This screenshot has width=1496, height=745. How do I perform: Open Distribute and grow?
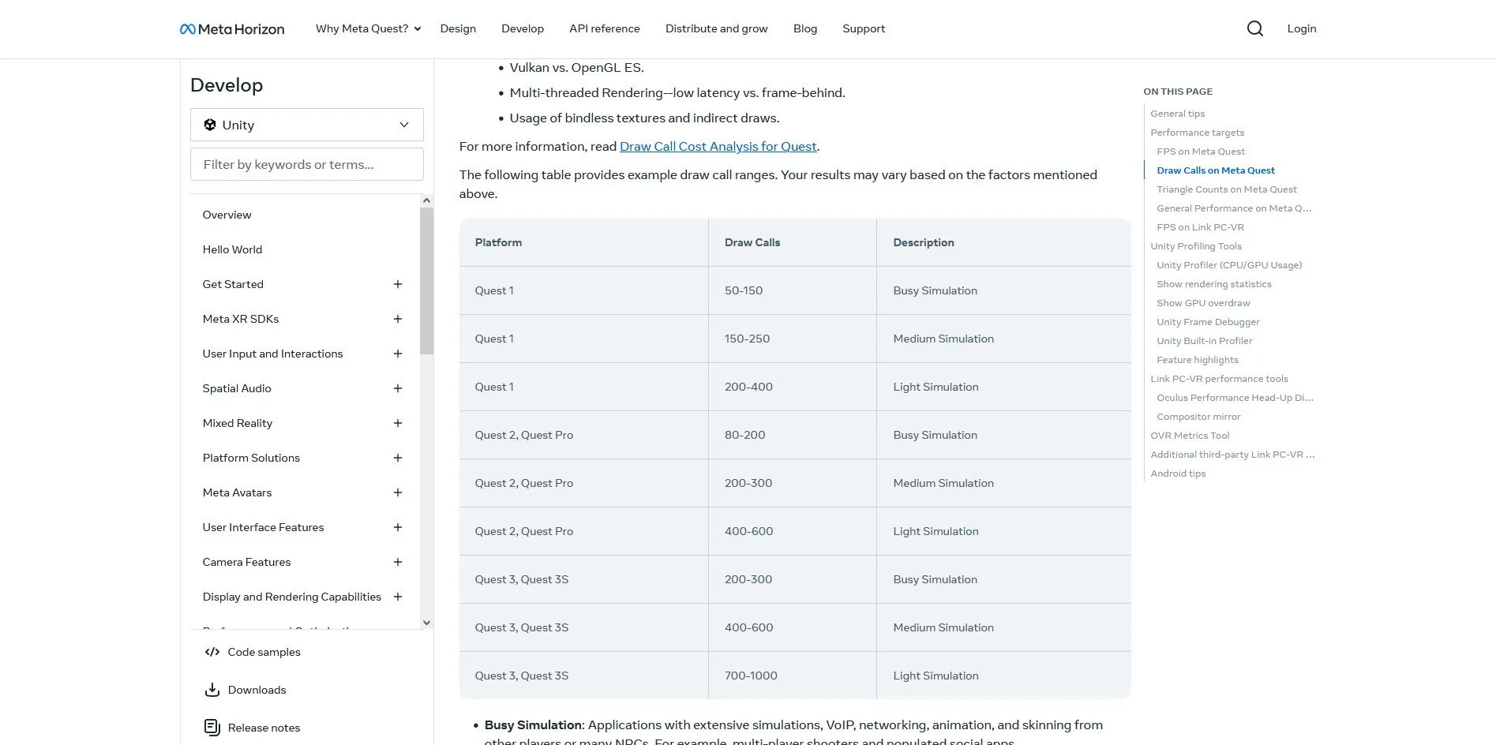717,28
